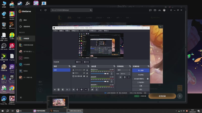Screen dimensions: 202x113
Task: Open Google Chrome desktop shortcut
Action: 12,89
